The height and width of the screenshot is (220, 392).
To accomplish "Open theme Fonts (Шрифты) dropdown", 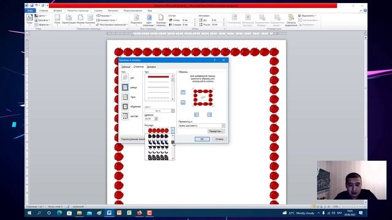I will click(42, 20).
